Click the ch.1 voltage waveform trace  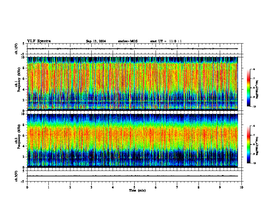tap(132, 49)
